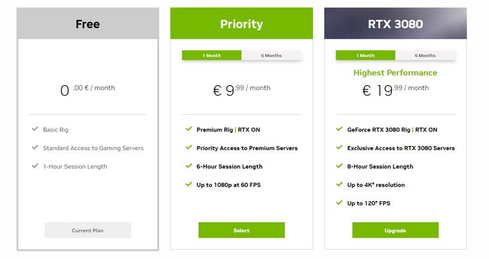Switch the RTX 3080 plan to 6 Months billing
489x259 pixels.
click(425, 56)
